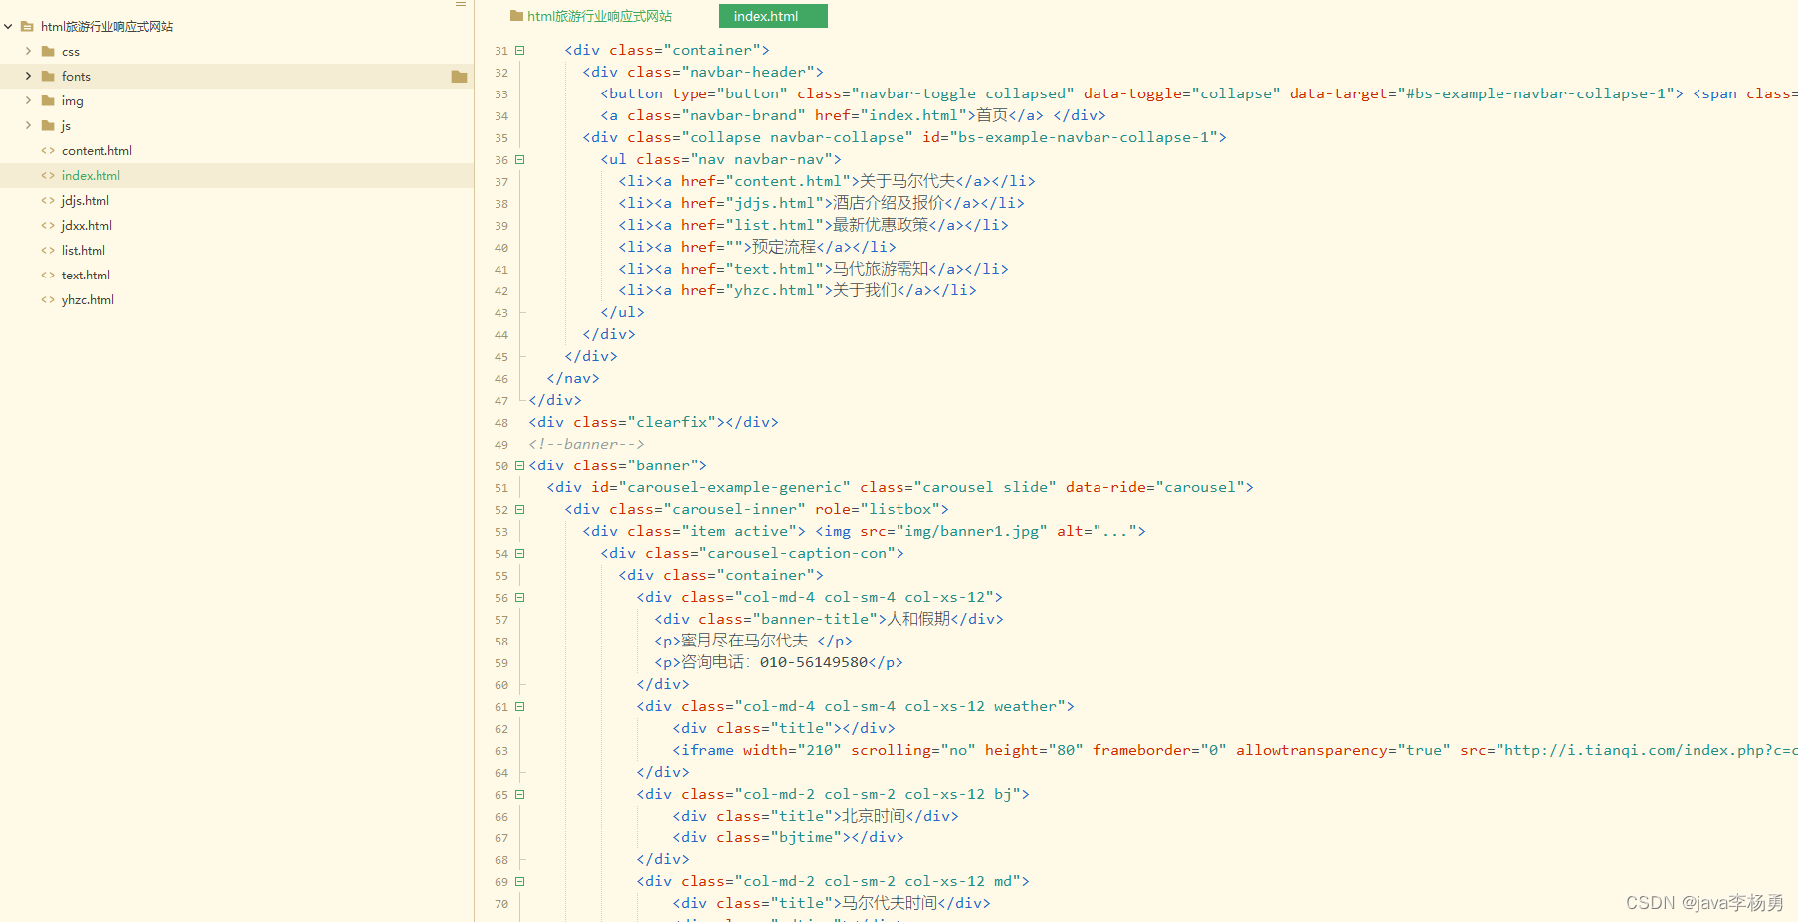Fold carousel-caption-con block at line 54
This screenshot has height=922, width=1798.
click(519, 553)
